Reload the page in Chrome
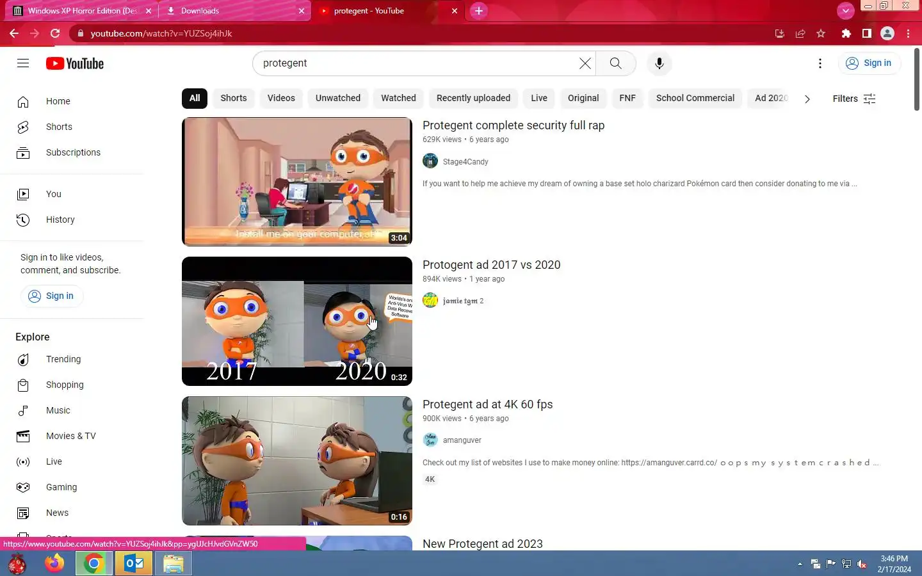 pos(55,33)
